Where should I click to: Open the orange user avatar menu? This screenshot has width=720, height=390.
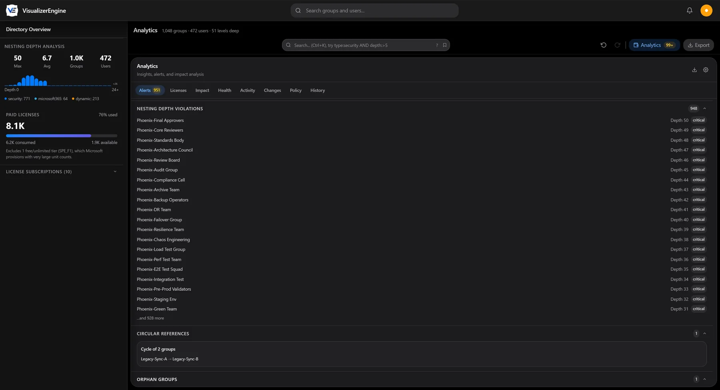[706, 10]
